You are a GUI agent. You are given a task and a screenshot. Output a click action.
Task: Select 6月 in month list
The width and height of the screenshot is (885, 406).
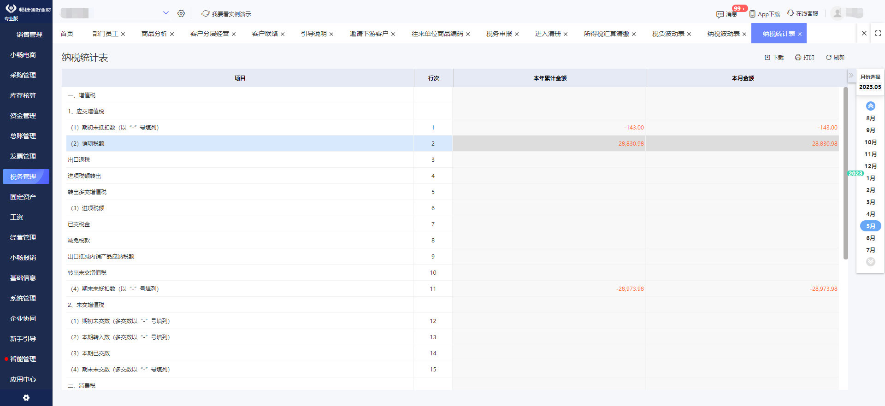tap(871, 238)
